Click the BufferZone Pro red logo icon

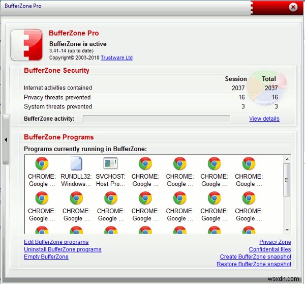click(26, 45)
